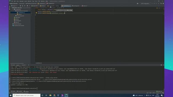Click components in navigation bar
The image size is (173, 97).
tap(22, 4)
